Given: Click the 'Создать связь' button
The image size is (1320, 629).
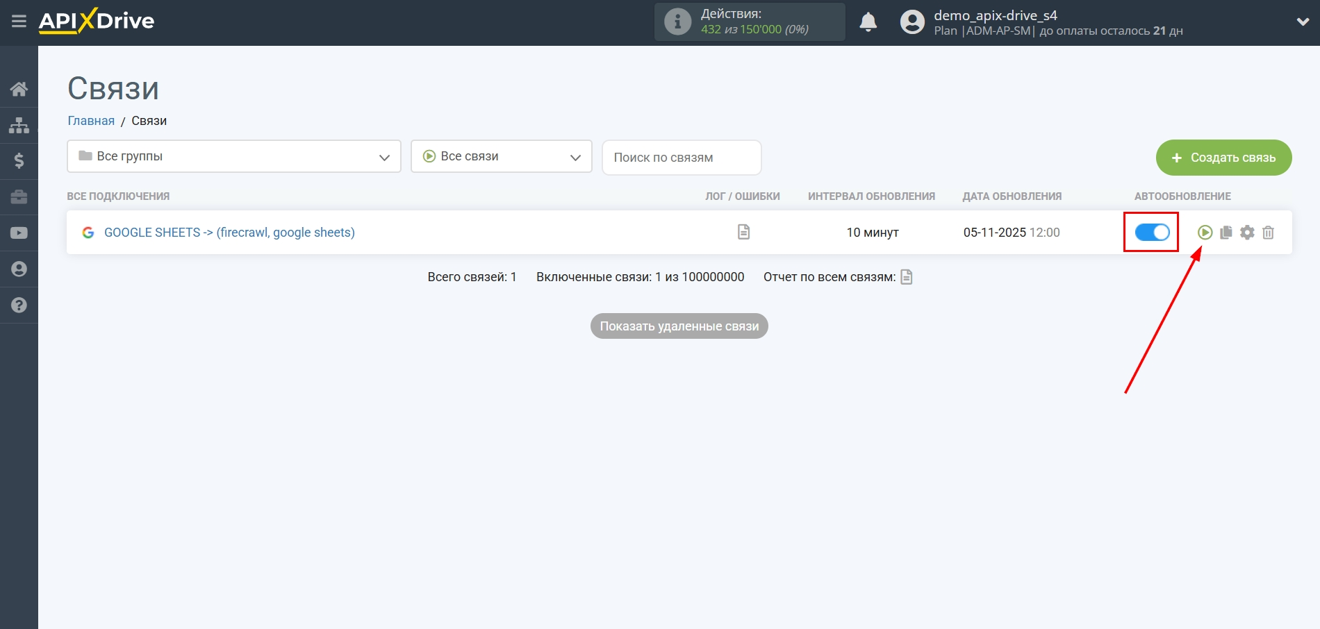Looking at the screenshot, I should click(x=1223, y=158).
